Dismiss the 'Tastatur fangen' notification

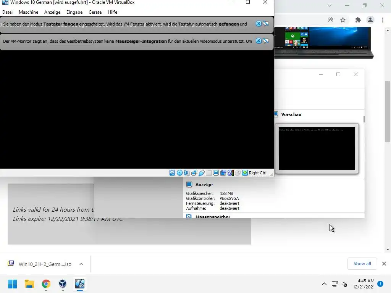point(259,23)
